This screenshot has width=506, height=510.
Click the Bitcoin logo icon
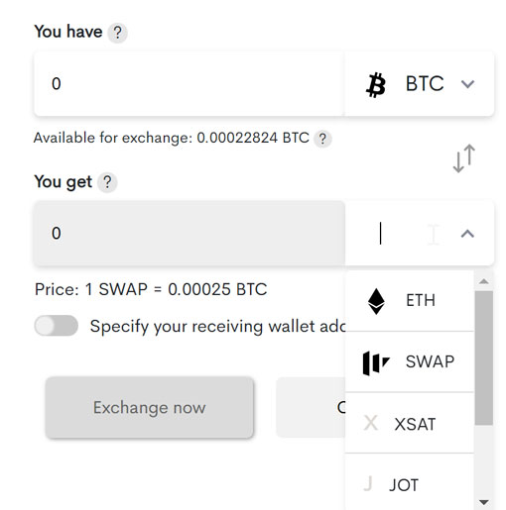click(376, 85)
